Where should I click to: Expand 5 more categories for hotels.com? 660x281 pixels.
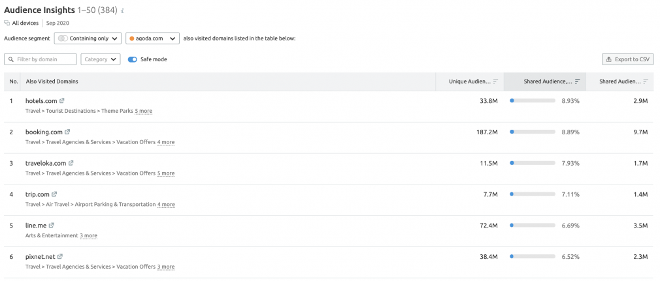tap(144, 111)
